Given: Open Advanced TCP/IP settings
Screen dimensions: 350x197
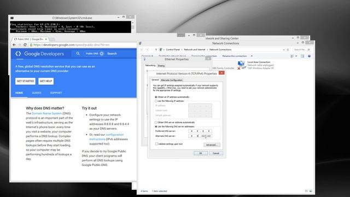Looking at the screenshot, I should [x=212, y=145].
